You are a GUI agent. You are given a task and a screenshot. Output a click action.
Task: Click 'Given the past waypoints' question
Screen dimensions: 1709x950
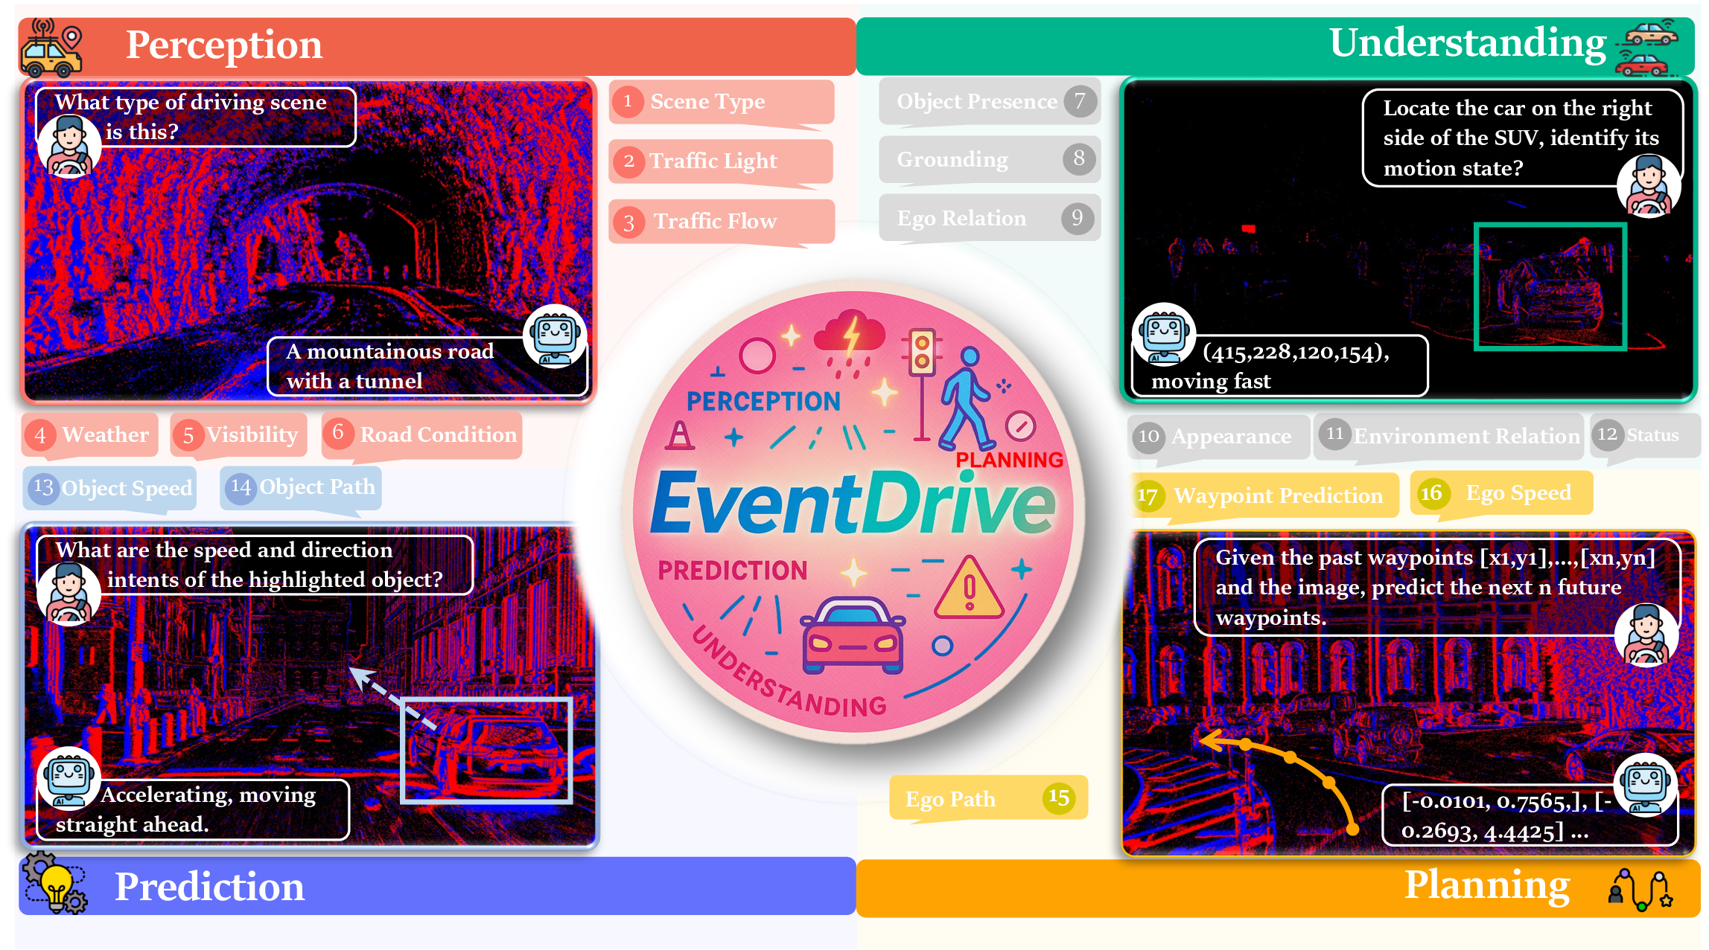click(x=1437, y=588)
